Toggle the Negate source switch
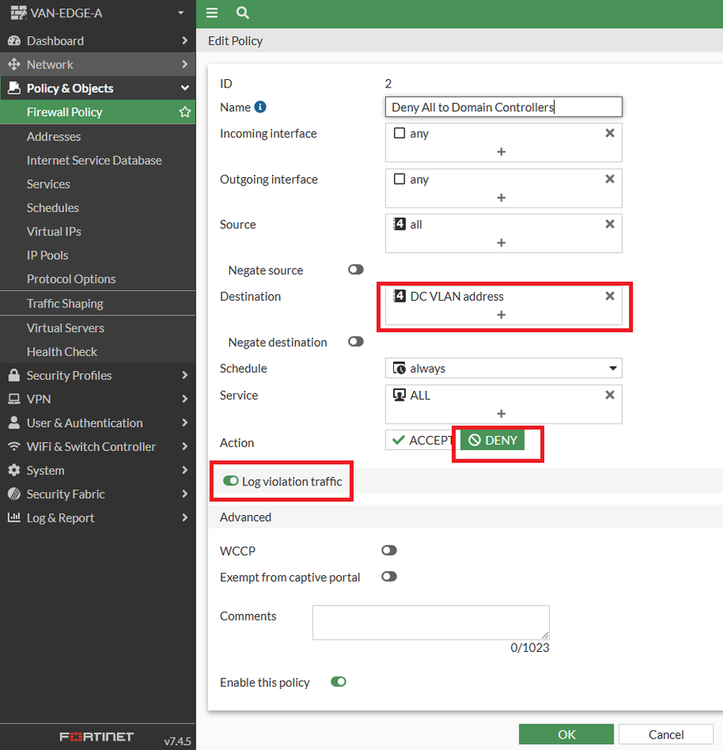Image resolution: width=723 pixels, height=750 pixels. tap(356, 270)
